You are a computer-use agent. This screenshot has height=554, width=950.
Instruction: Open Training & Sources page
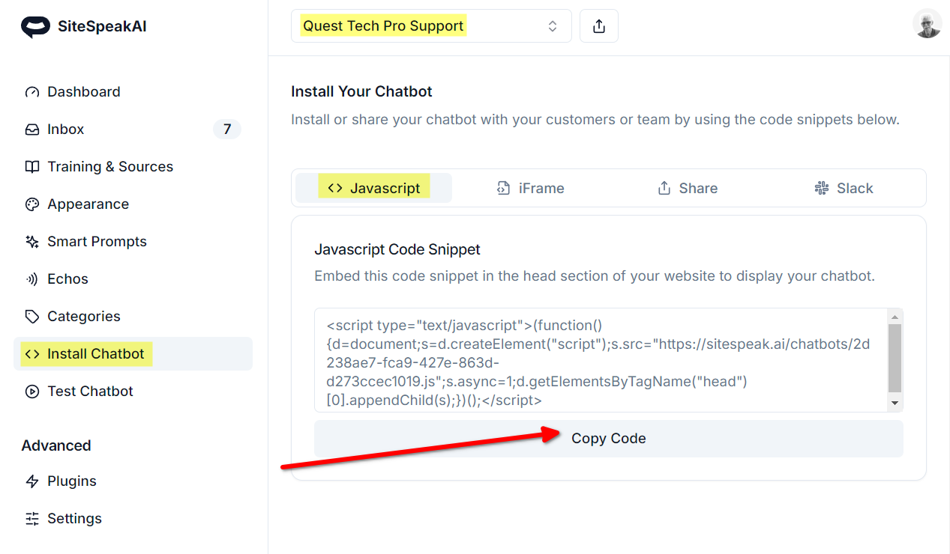(x=109, y=167)
